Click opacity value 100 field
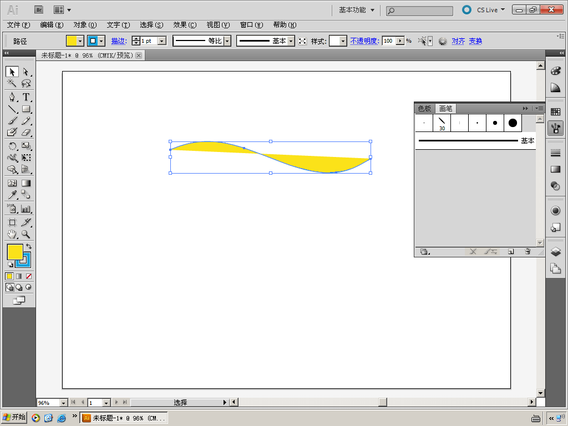The image size is (568, 426). (389, 41)
